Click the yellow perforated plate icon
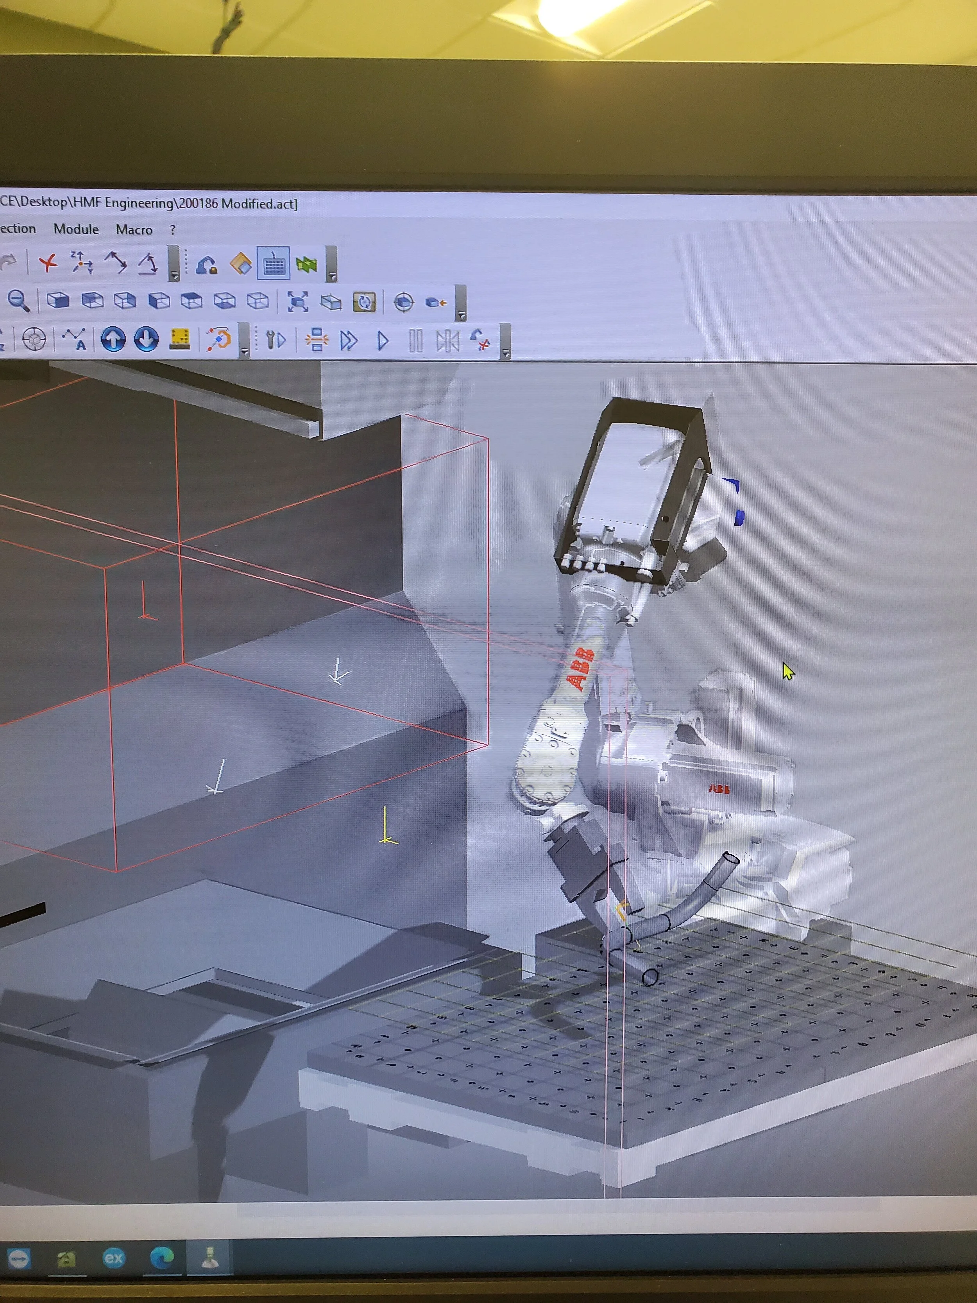 click(180, 339)
